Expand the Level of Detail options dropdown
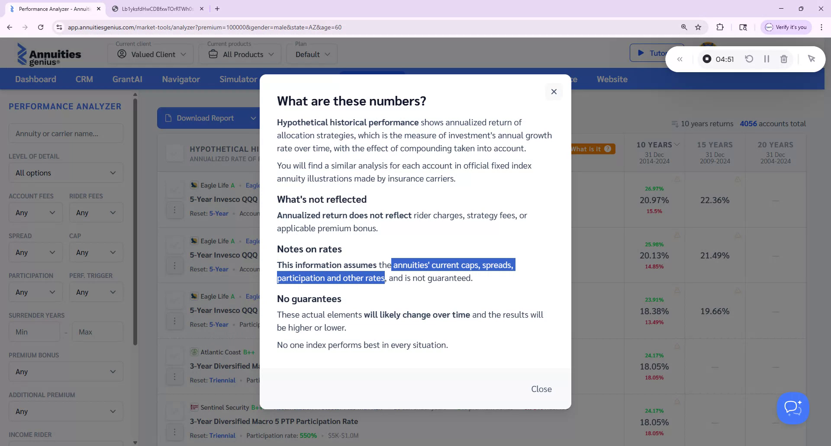 (x=65, y=172)
